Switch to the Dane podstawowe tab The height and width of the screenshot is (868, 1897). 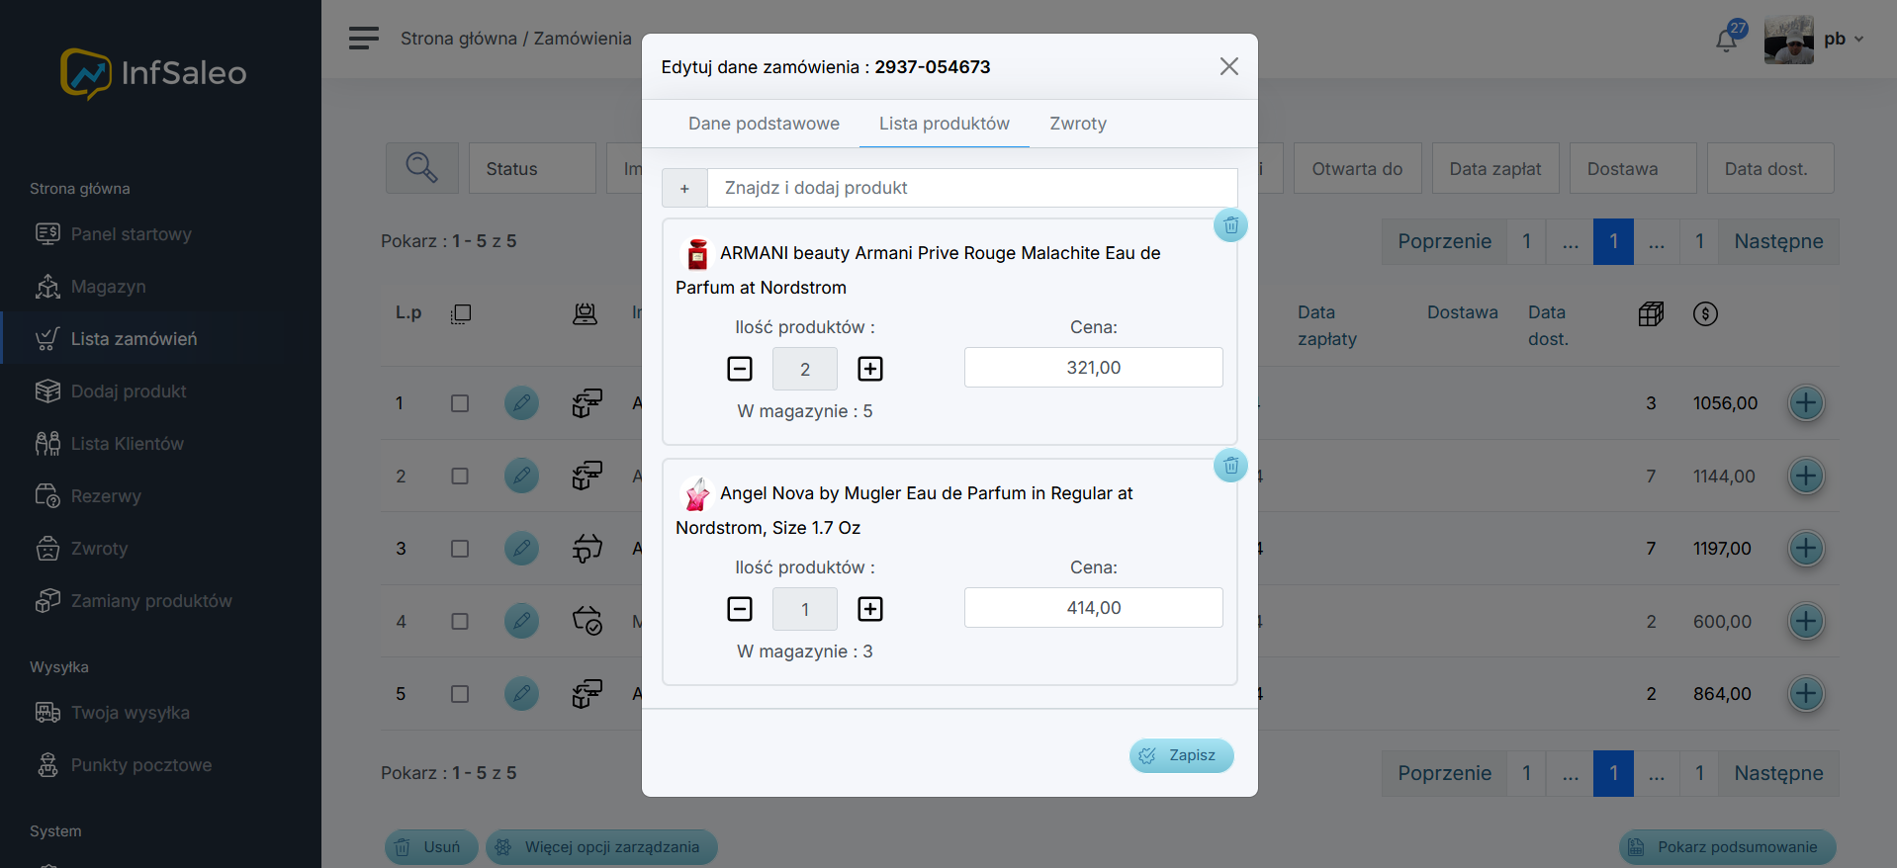pos(764,124)
